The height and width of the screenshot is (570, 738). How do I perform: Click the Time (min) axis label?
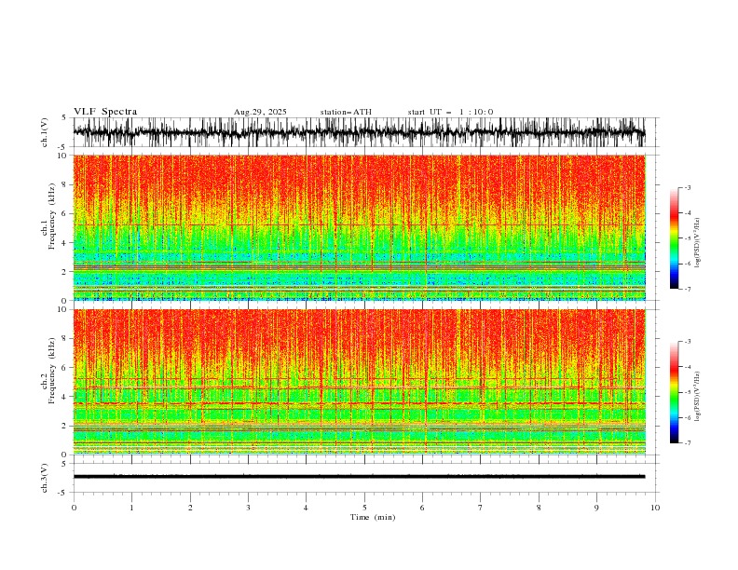coord(373,517)
